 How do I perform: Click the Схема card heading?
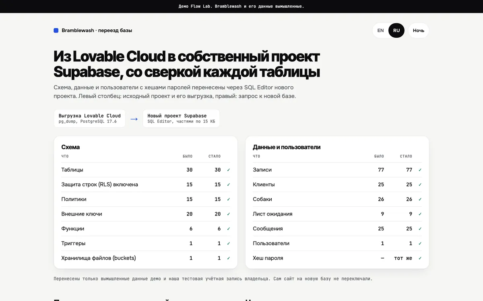click(x=70, y=147)
